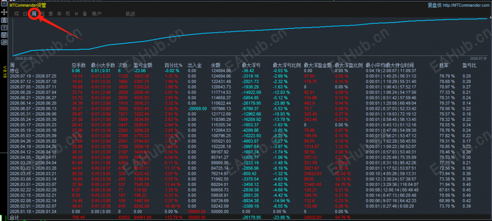Switch to the 综 summary tab
The width and height of the screenshot is (492, 221).
17,14
